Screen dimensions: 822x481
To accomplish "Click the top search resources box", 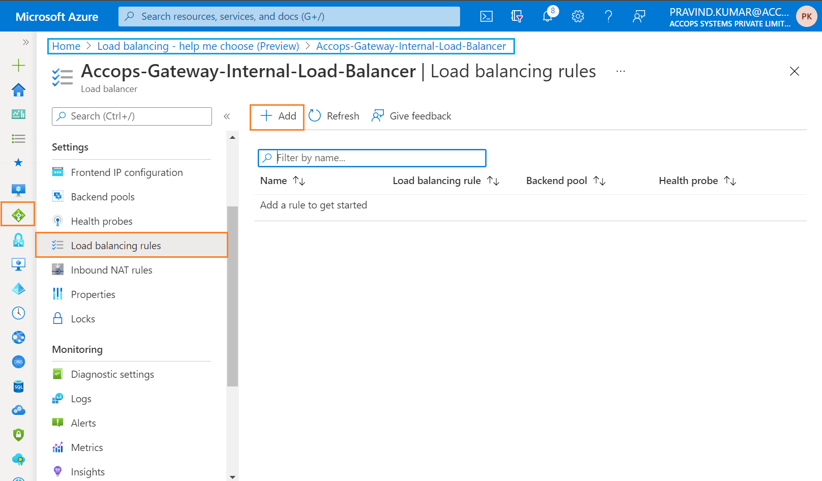I will tap(289, 16).
